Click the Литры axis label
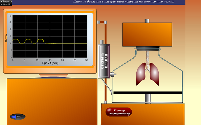Viewport: 201px width, 125px height. click(6, 38)
